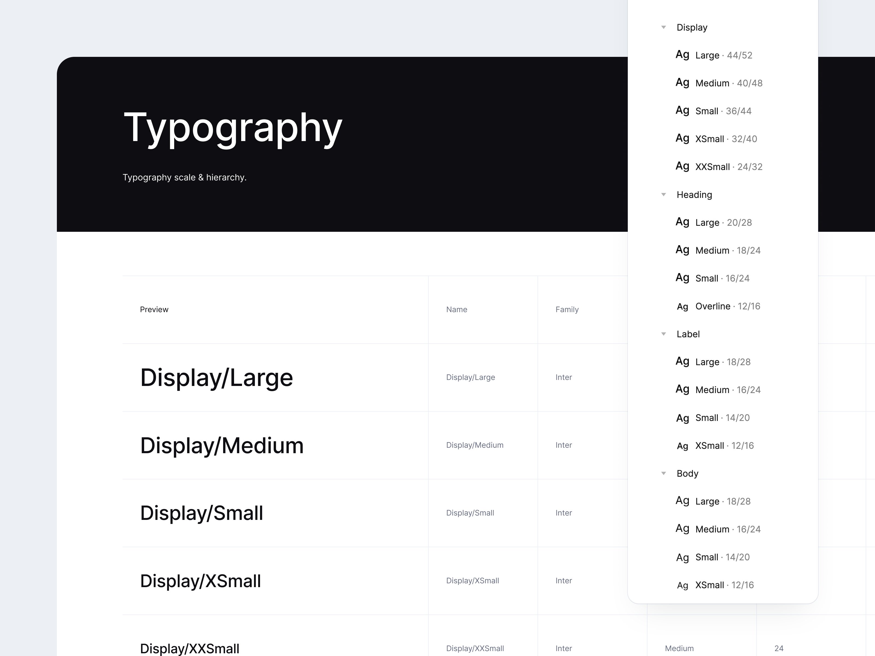Select Body Large 18/28 text style

(713, 501)
